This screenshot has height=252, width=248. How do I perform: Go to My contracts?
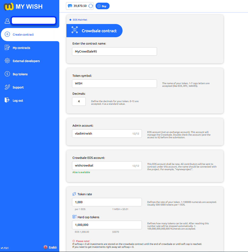pos(21,48)
